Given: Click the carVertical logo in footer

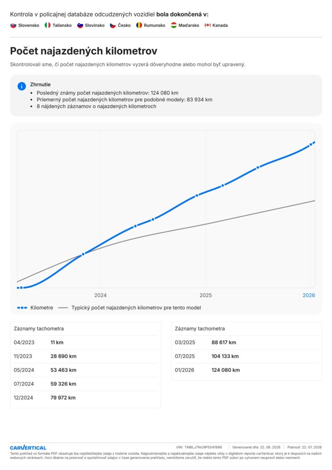Looking at the screenshot, I should (28, 448).
